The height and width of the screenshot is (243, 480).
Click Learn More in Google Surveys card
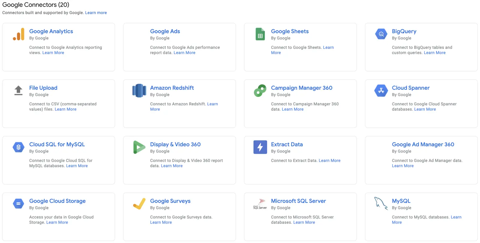(161, 222)
